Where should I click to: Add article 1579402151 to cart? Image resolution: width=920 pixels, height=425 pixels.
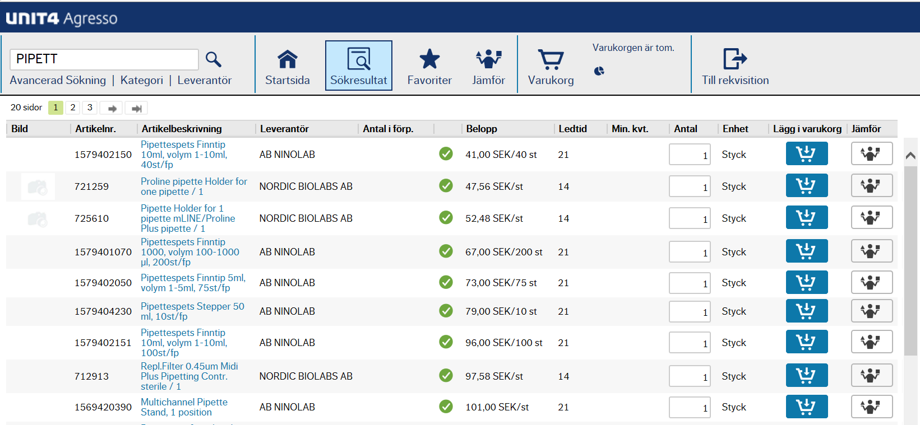click(807, 342)
